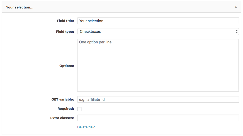The width and height of the screenshot is (243, 136).
Task: Click the Options textarea resize handle
Action: 237,90
